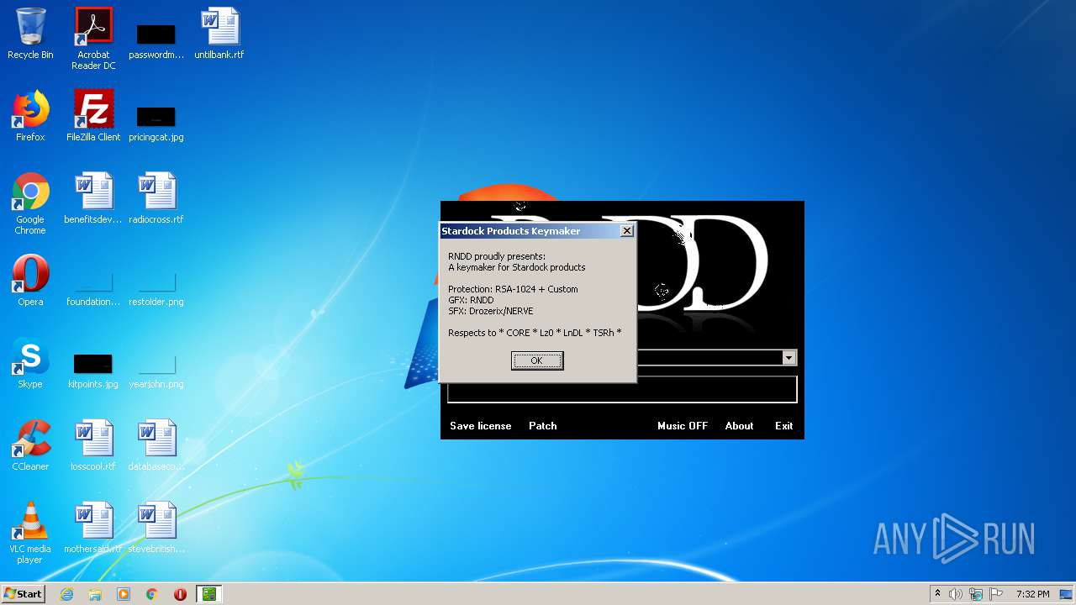The image size is (1076, 605).
Task: Launch Firefox from desktop
Action: click(x=30, y=116)
